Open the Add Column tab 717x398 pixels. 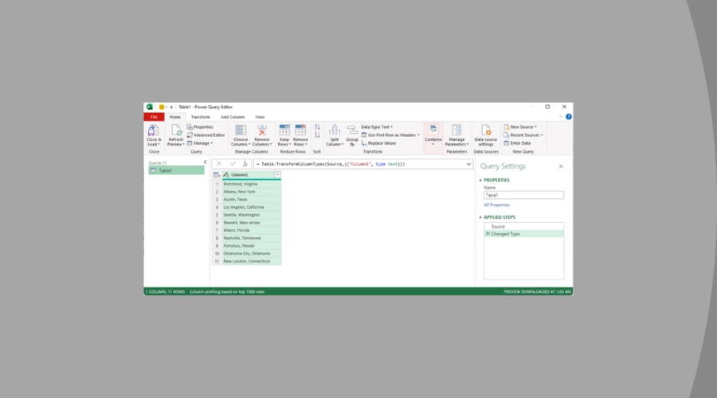coord(232,117)
